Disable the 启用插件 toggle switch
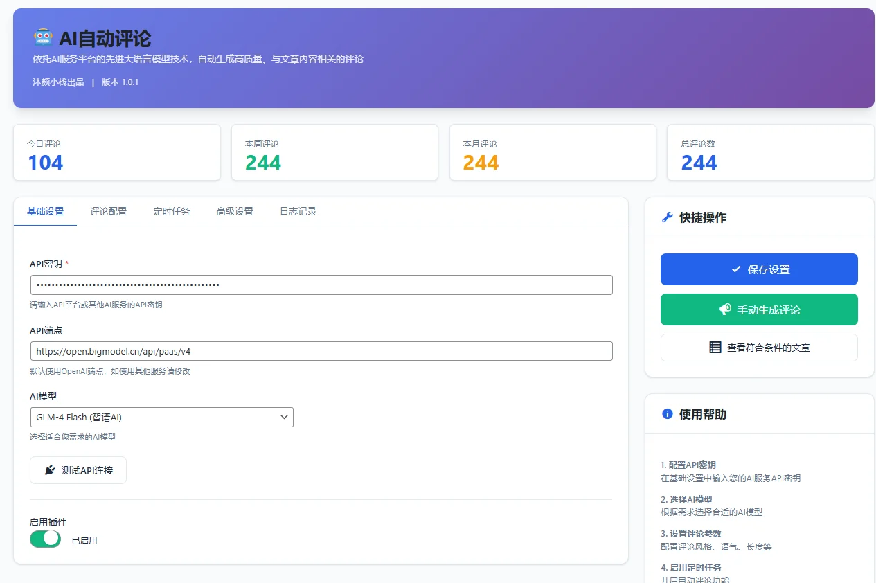The height and width of the screenshot is (583, 876). tap(46, 539)
